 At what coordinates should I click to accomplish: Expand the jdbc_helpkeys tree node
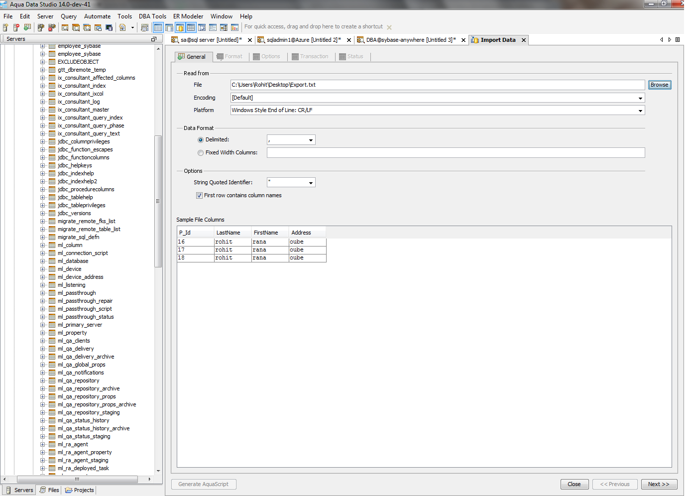click(x=43, y=165)
